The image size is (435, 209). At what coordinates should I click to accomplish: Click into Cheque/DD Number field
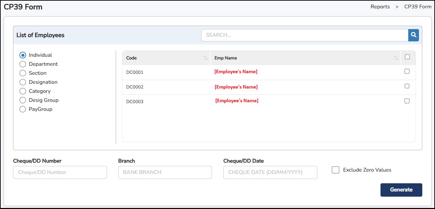60,172
